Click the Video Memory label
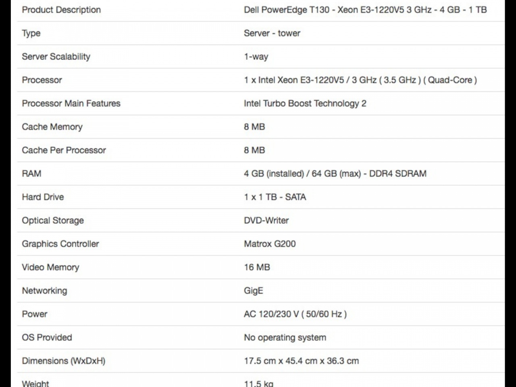The width and height of the screenshot is (516, 387). [50, 267]
